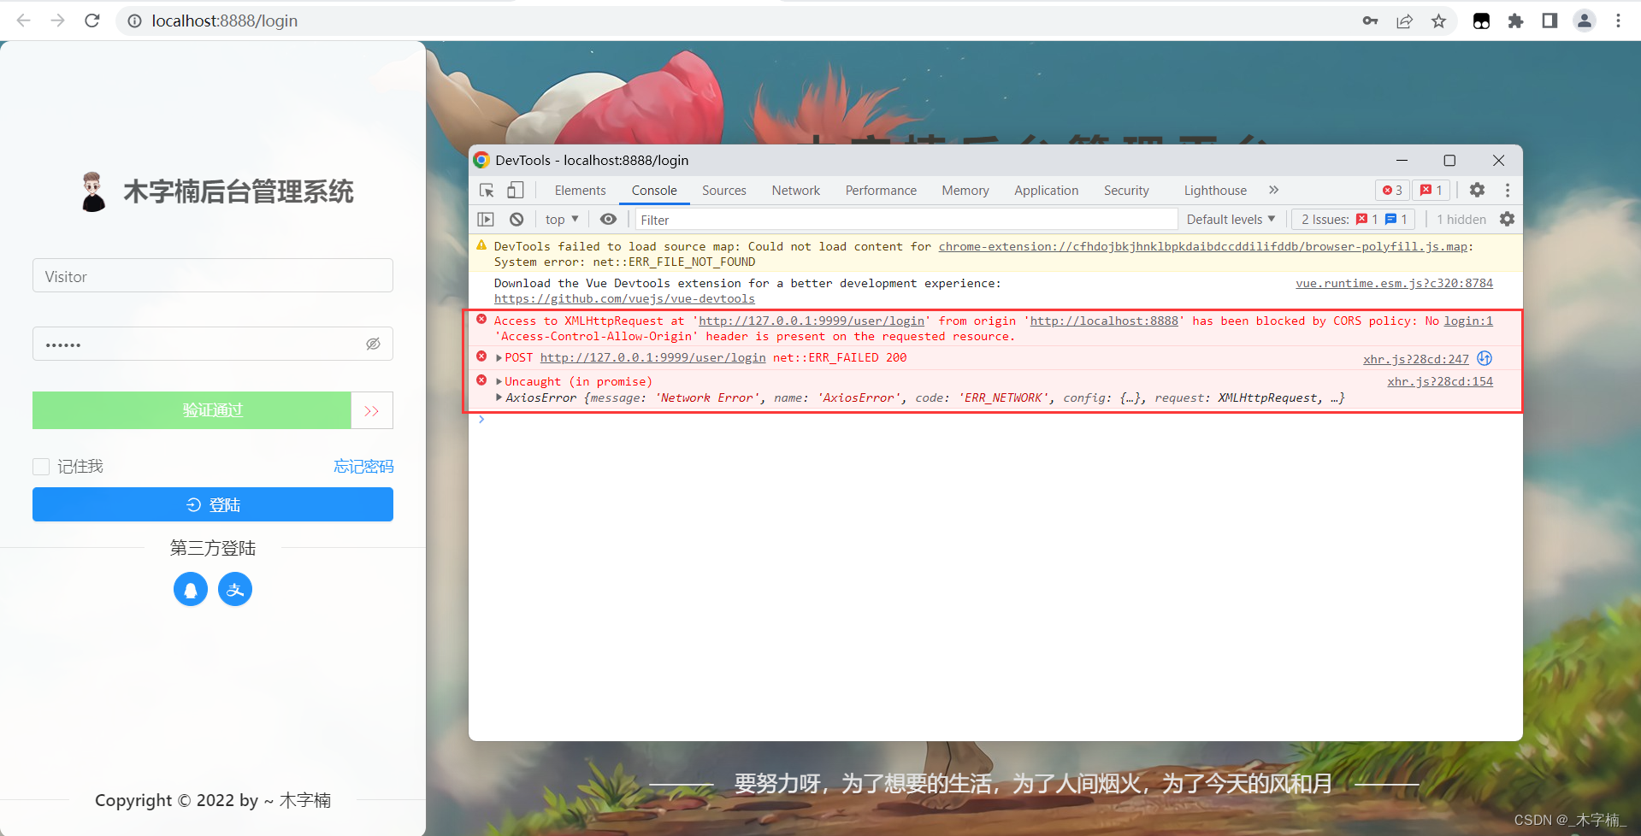Switch to the Lighthouse tab
1641x836 pixels.
[x=1215, y=190]
